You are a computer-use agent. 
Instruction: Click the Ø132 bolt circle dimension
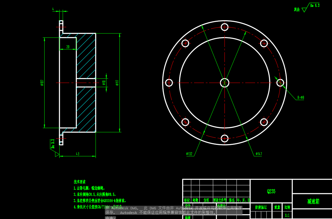[x=189, y=154]
